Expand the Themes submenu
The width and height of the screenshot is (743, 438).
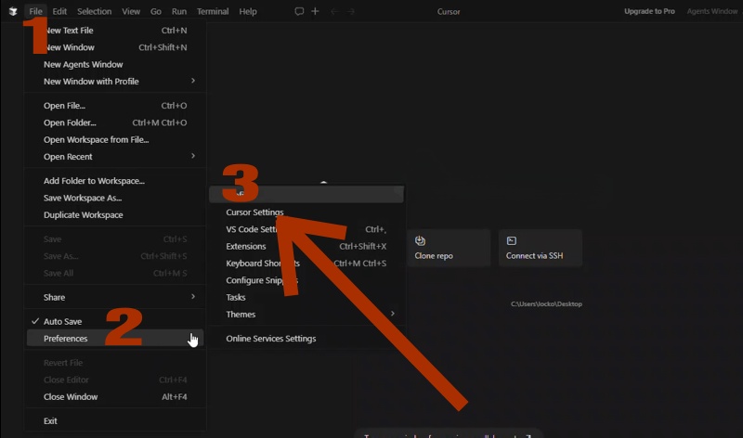coord(306,315)
